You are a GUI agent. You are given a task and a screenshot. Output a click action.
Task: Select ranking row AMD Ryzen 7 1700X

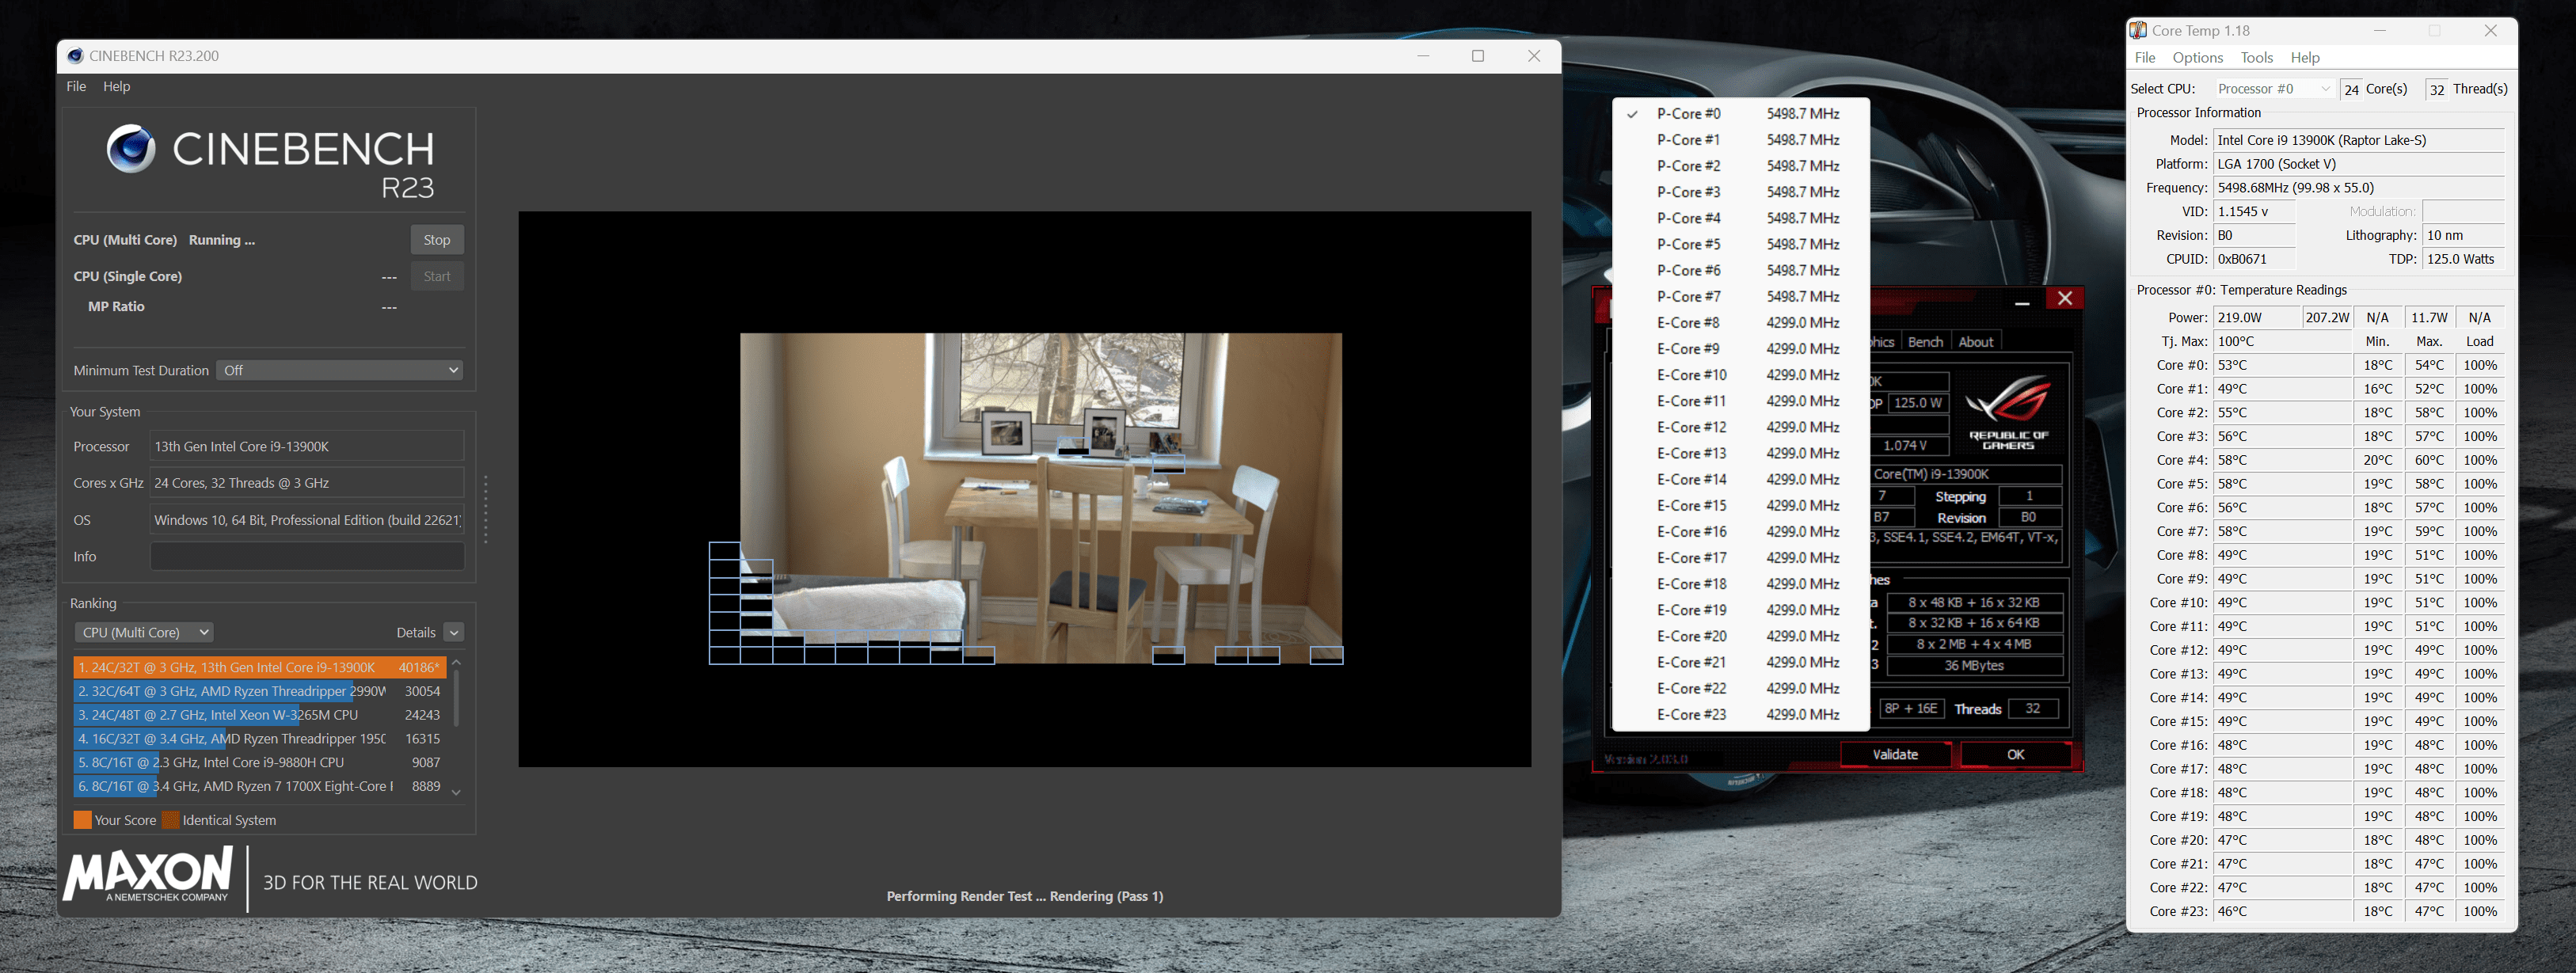[260, 787]
